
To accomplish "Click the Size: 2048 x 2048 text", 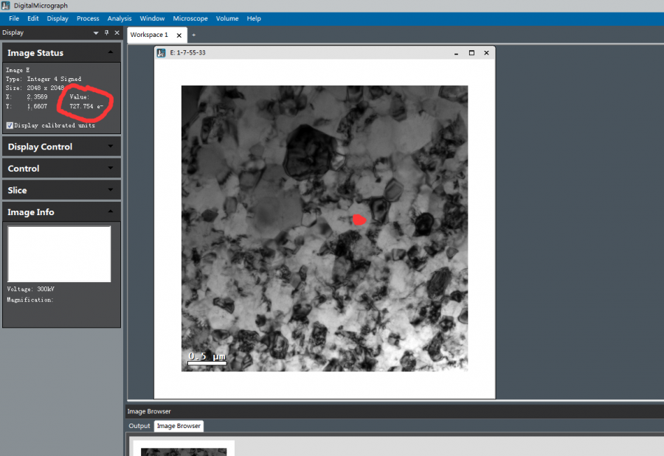I will click(35, 88).
